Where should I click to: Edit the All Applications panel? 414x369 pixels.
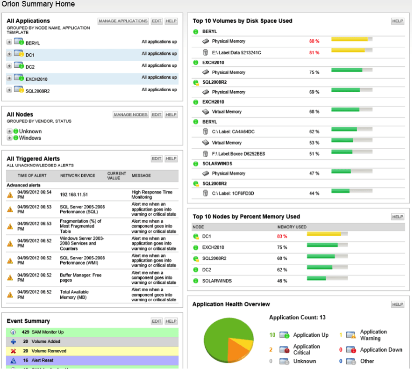[x=157, y=21]
